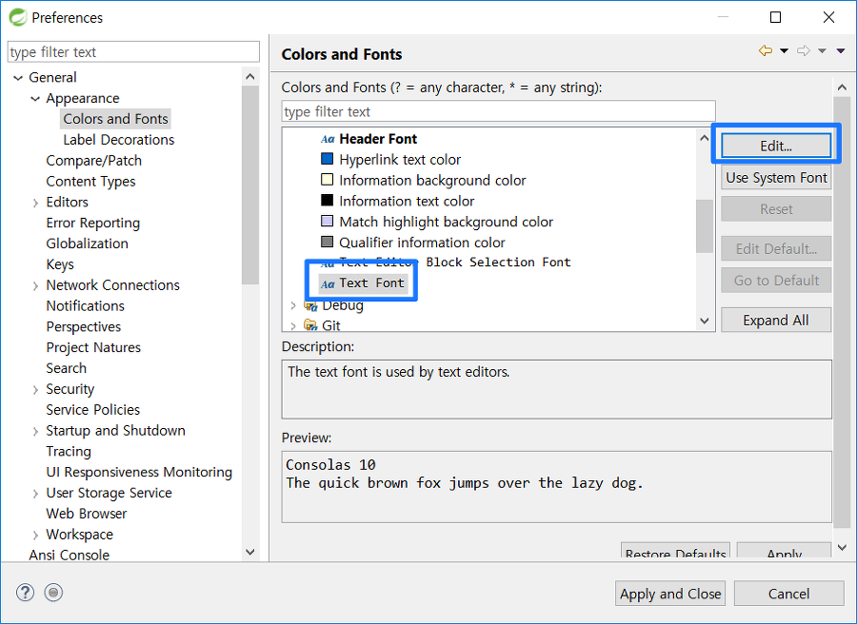The image size is (857, 624).
Task: Click the record preferences icon beside help
Action: 53,593
